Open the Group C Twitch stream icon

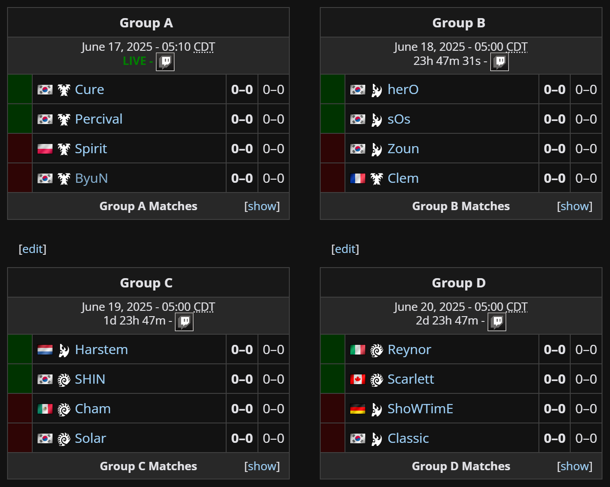pyautogui.click(x=184, y=322)
